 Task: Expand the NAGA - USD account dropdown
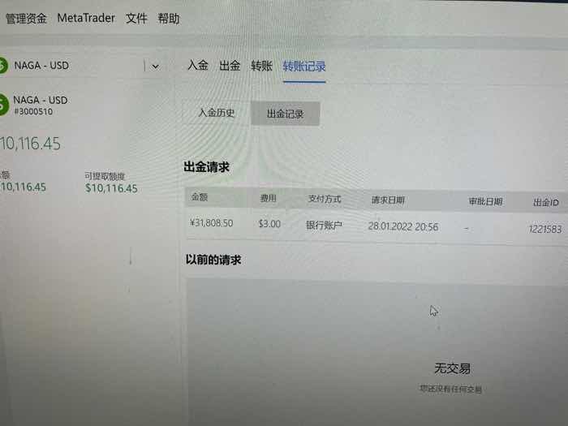[x=156, y=67]
